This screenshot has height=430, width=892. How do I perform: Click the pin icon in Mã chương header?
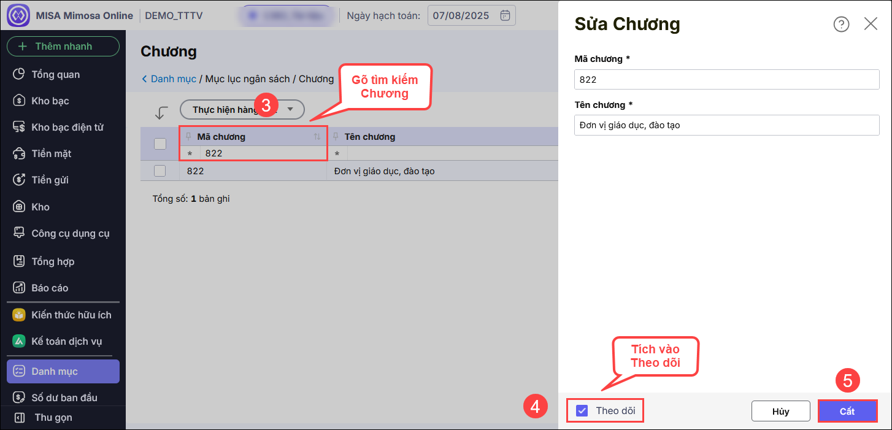[188, 136]
